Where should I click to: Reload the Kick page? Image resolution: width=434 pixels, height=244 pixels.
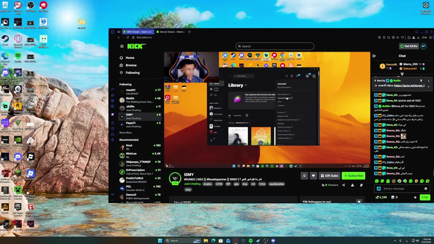(x=127, y=37)
